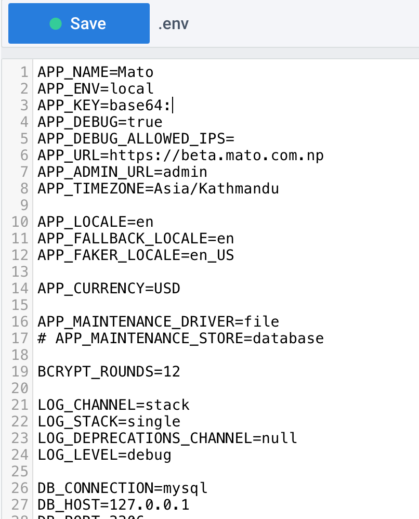Select line number 1 in the gutter
Screen dimensions: 419x519
tap(23, 72)
